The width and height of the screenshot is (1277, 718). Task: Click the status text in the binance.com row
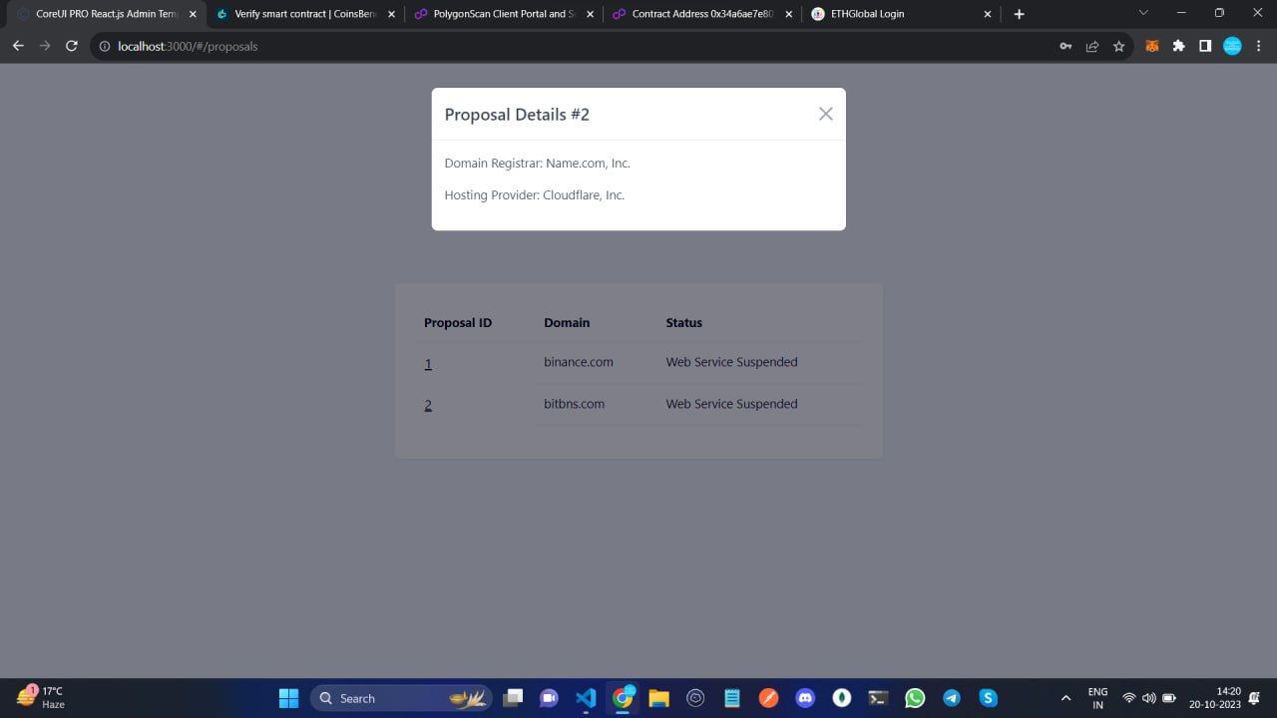coord(731,362)
